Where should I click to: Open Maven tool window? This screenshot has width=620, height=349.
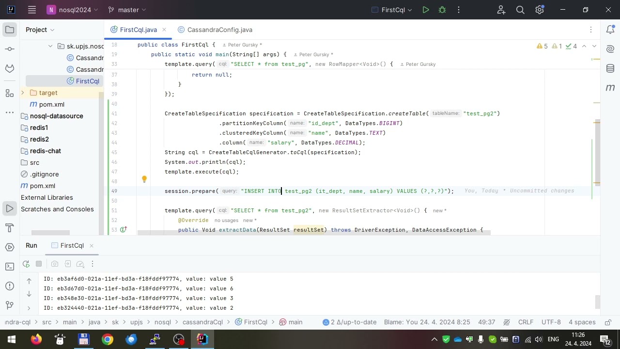(610, 88)
